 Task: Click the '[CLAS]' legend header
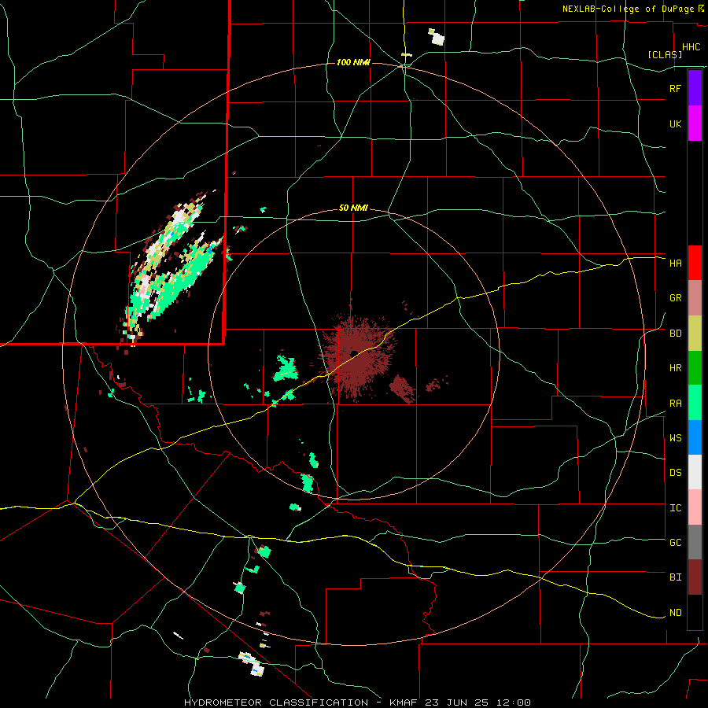click(x=665, y=54)
